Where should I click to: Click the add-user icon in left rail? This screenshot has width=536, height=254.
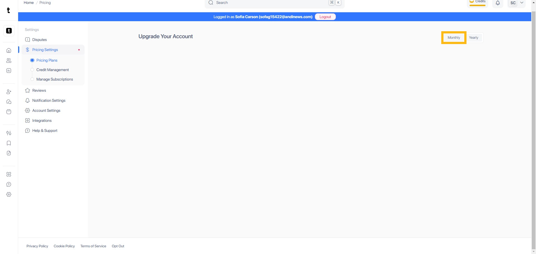[x=9, y=92]
